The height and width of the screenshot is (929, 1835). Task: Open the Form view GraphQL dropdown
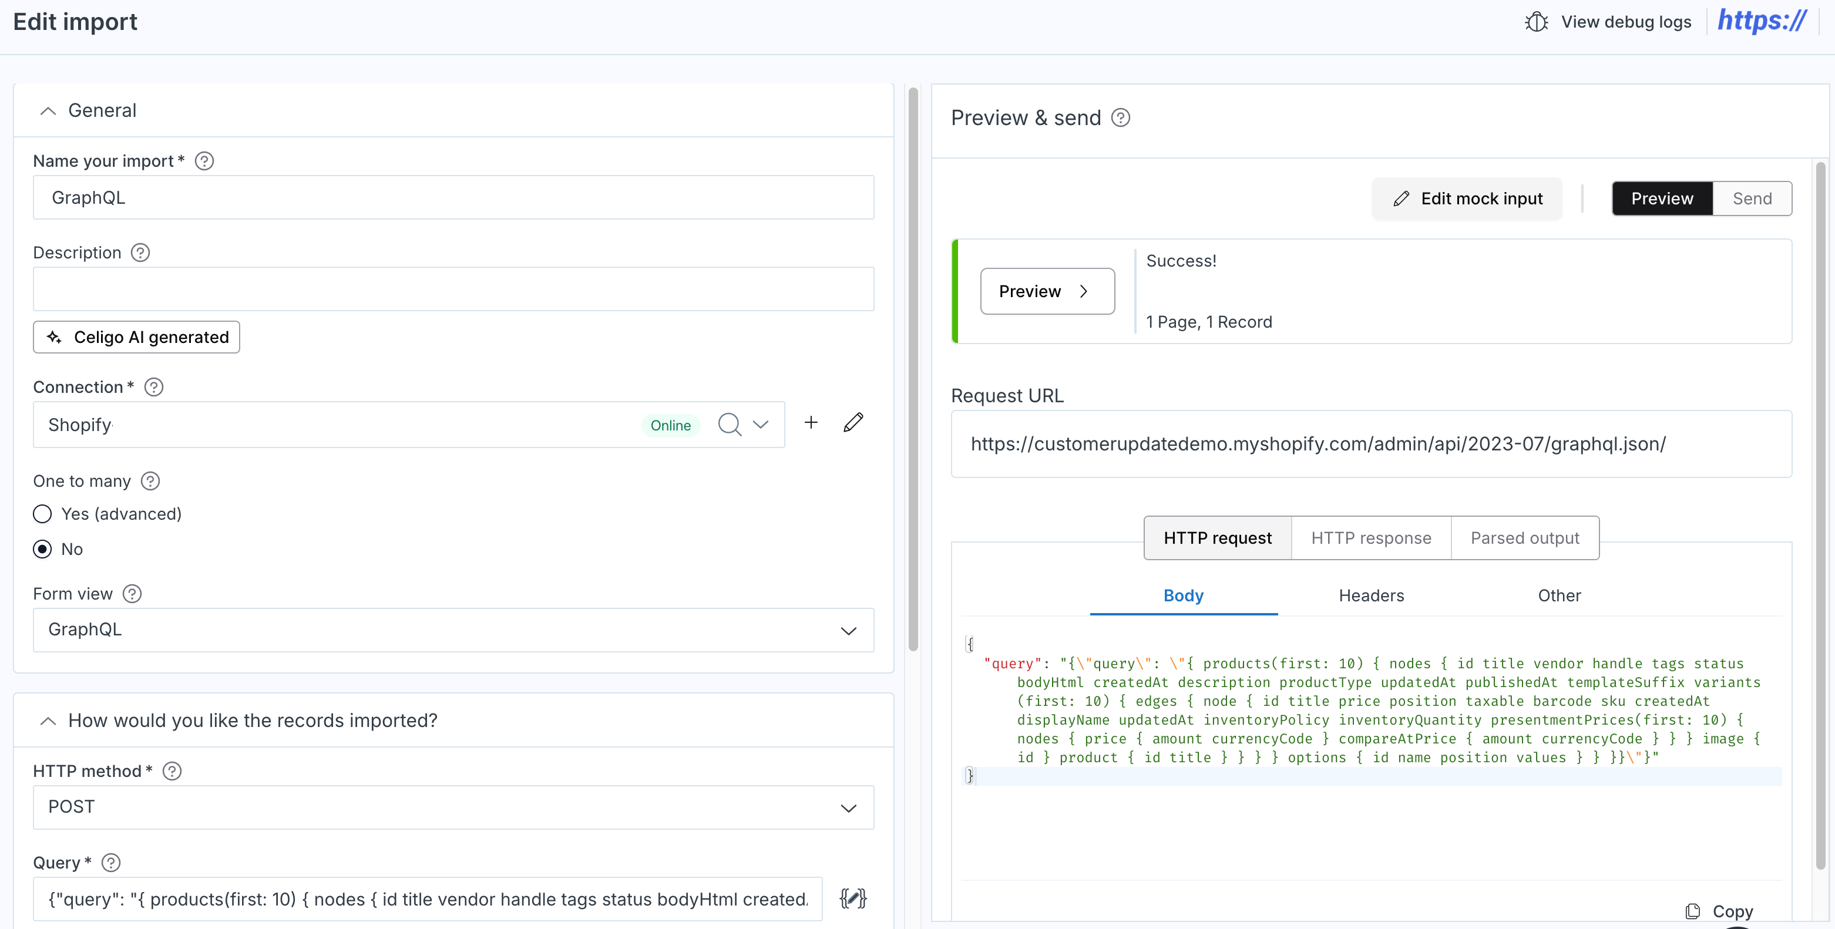[x=453, y=630]
